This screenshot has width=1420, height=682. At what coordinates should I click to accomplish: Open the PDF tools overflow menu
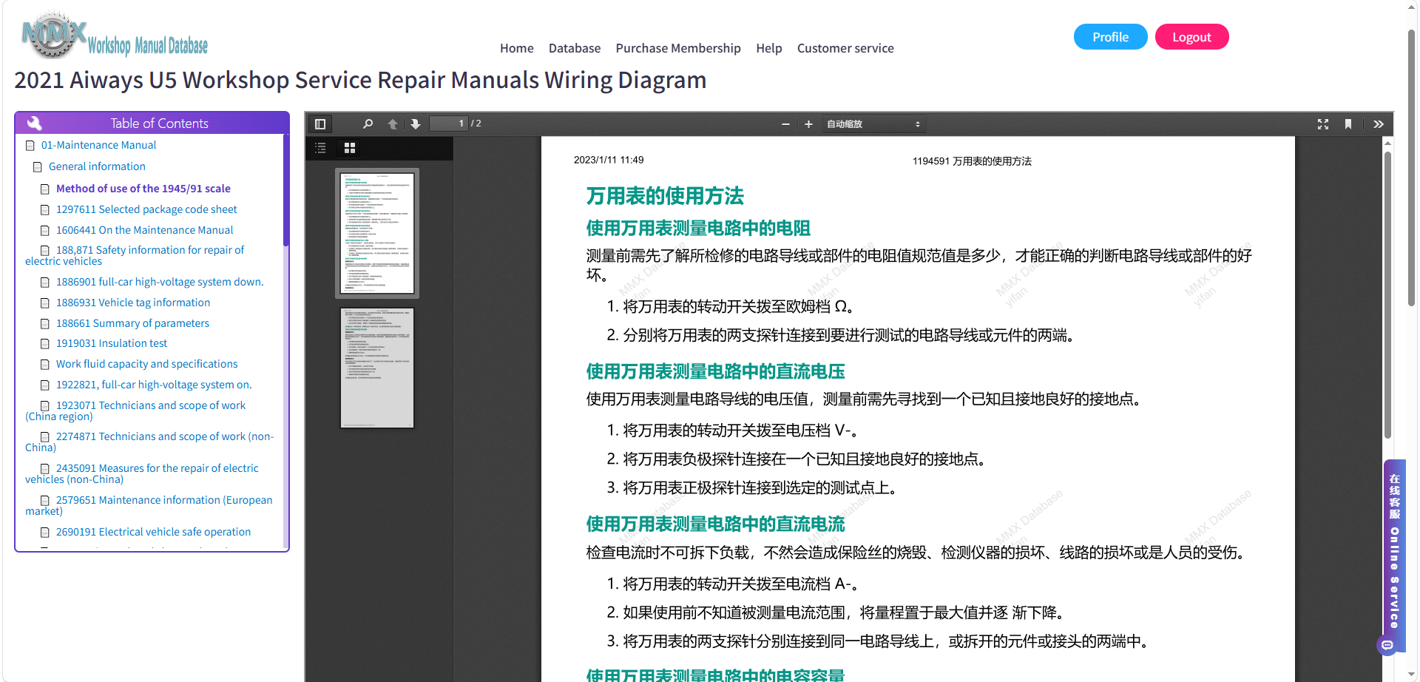click(1379, 124)
